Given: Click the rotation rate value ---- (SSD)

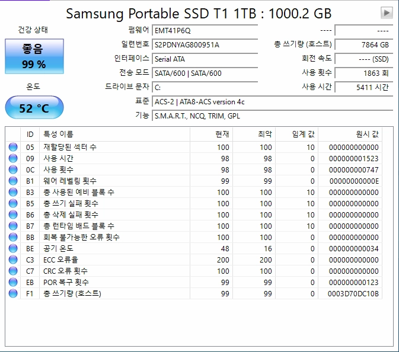Looking at the screenshot, I should tap(364, 59).
